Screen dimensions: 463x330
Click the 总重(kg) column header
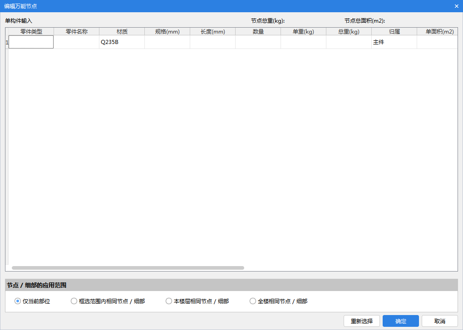click(349, 32)
